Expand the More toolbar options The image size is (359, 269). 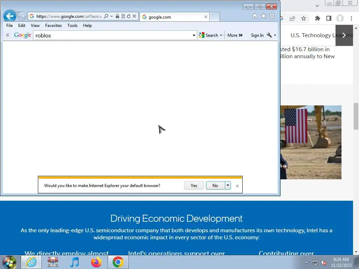coord(235,35)
